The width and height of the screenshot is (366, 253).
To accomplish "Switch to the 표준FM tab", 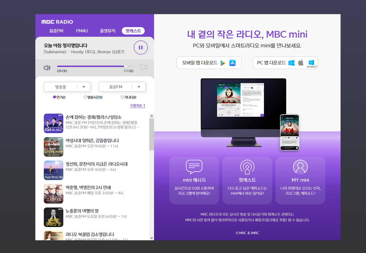I will [x=56, y=31].
